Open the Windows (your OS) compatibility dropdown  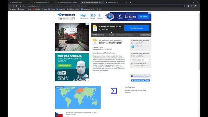(x=141, y=60)
